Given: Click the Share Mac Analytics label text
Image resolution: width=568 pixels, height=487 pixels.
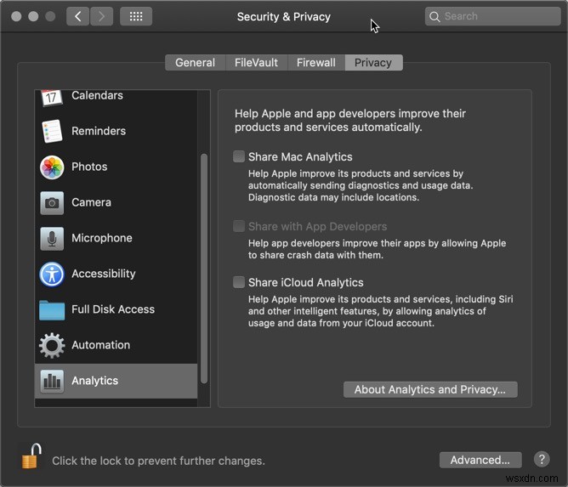Looking at the screenshot, I should (x=300, y=156).
